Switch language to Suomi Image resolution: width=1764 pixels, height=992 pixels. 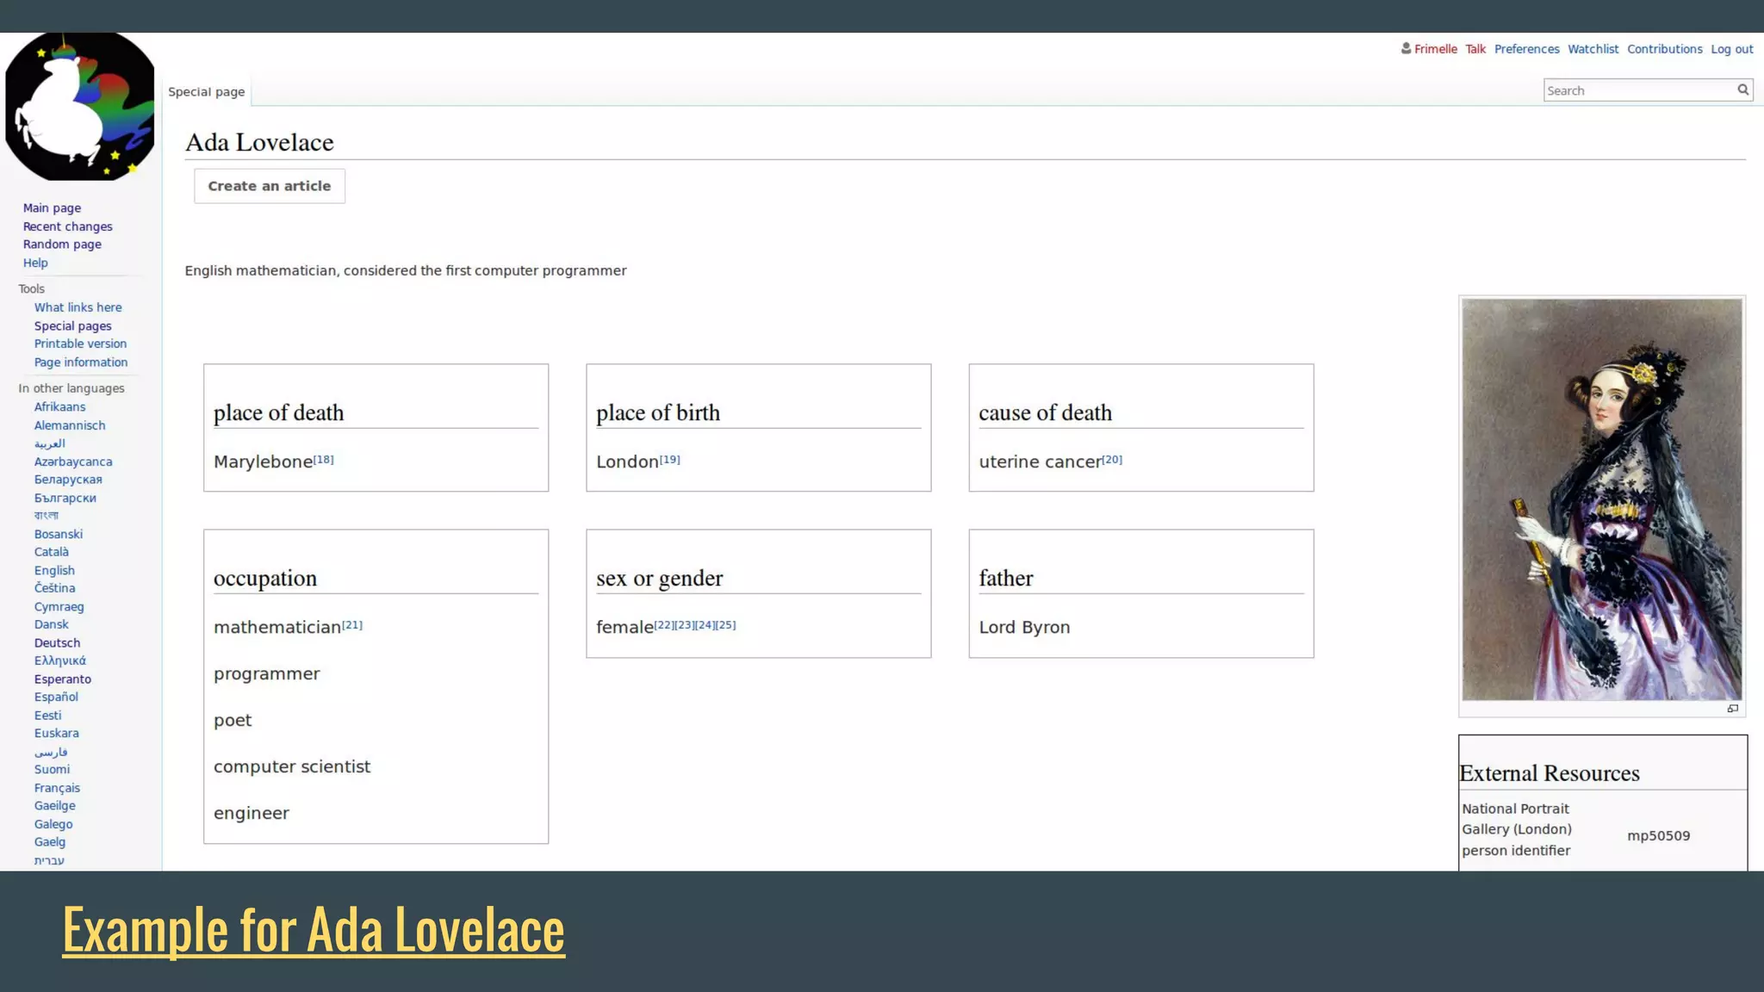[52, 769]
